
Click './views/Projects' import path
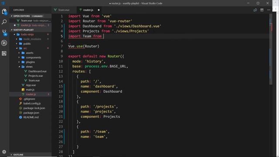coord(130,31)
